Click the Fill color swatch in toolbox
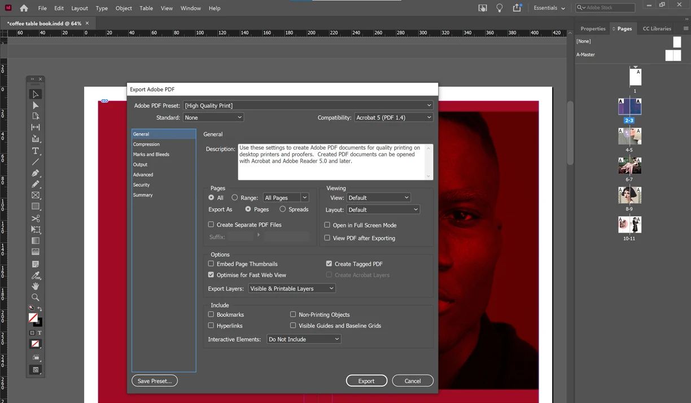The height and width of the screenshot is (403, 691). (x=33, y=318)
